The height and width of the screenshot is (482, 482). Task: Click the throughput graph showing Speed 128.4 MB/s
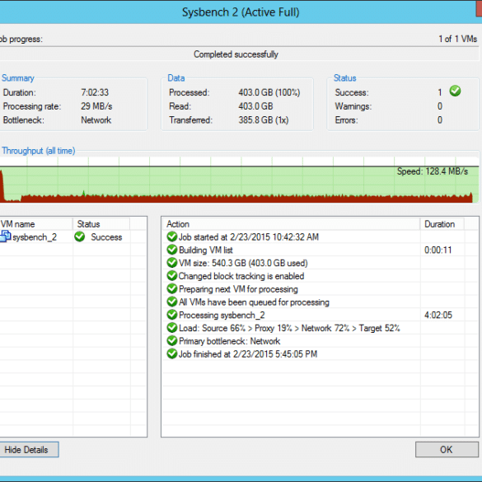click(239, 180)
